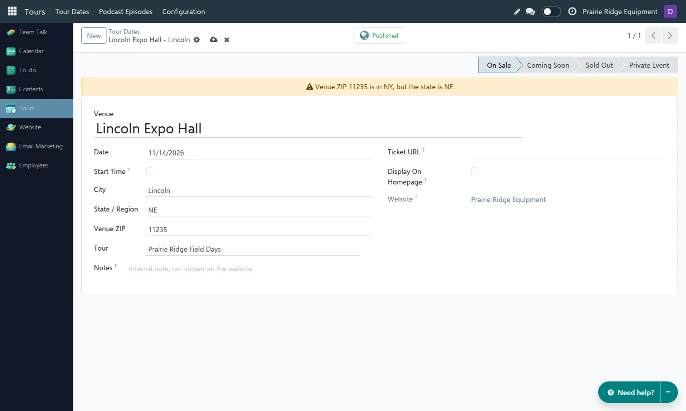Image resolution: width=686 pixels, height=411 pixels.
Task: Open the conversations chat icon
Action: (530, 12)
